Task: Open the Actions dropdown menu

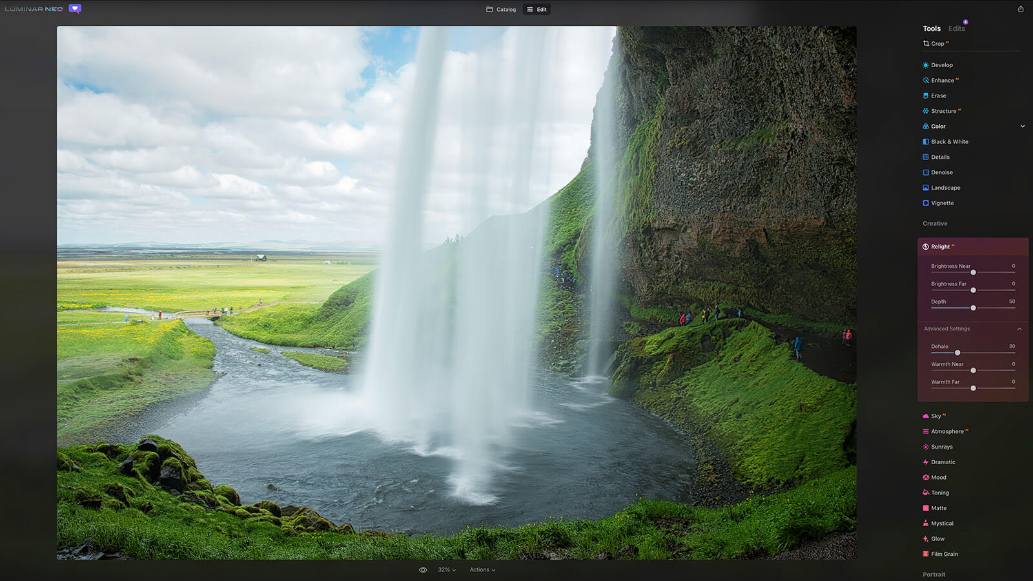Action: (x=482, y=570)
